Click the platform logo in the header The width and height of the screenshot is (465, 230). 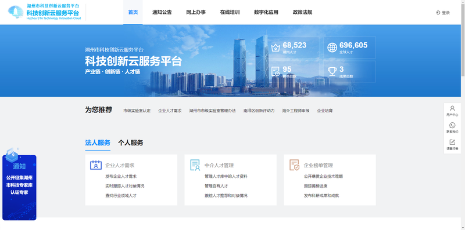(x=45, y=12)
